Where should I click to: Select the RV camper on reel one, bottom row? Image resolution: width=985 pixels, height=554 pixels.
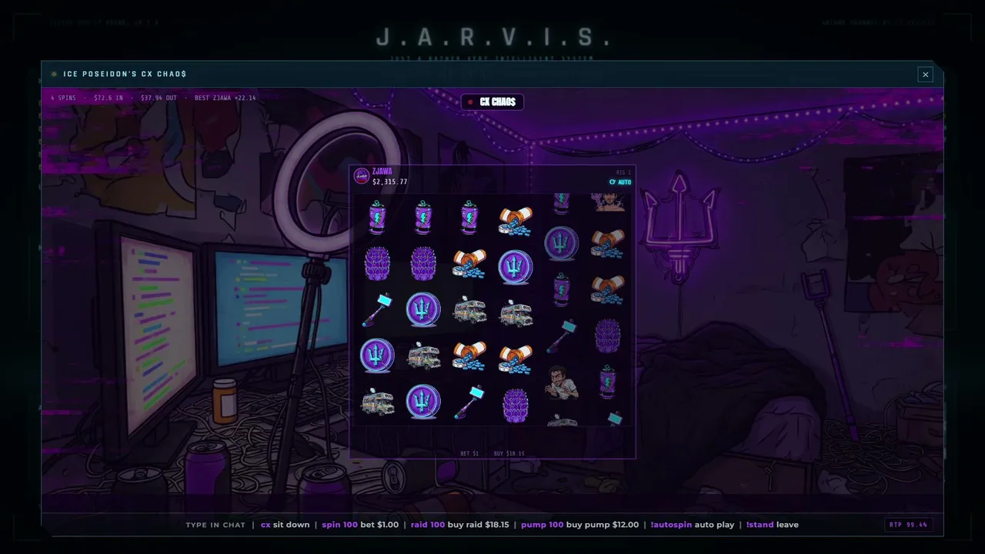click(x=377, y=402)
